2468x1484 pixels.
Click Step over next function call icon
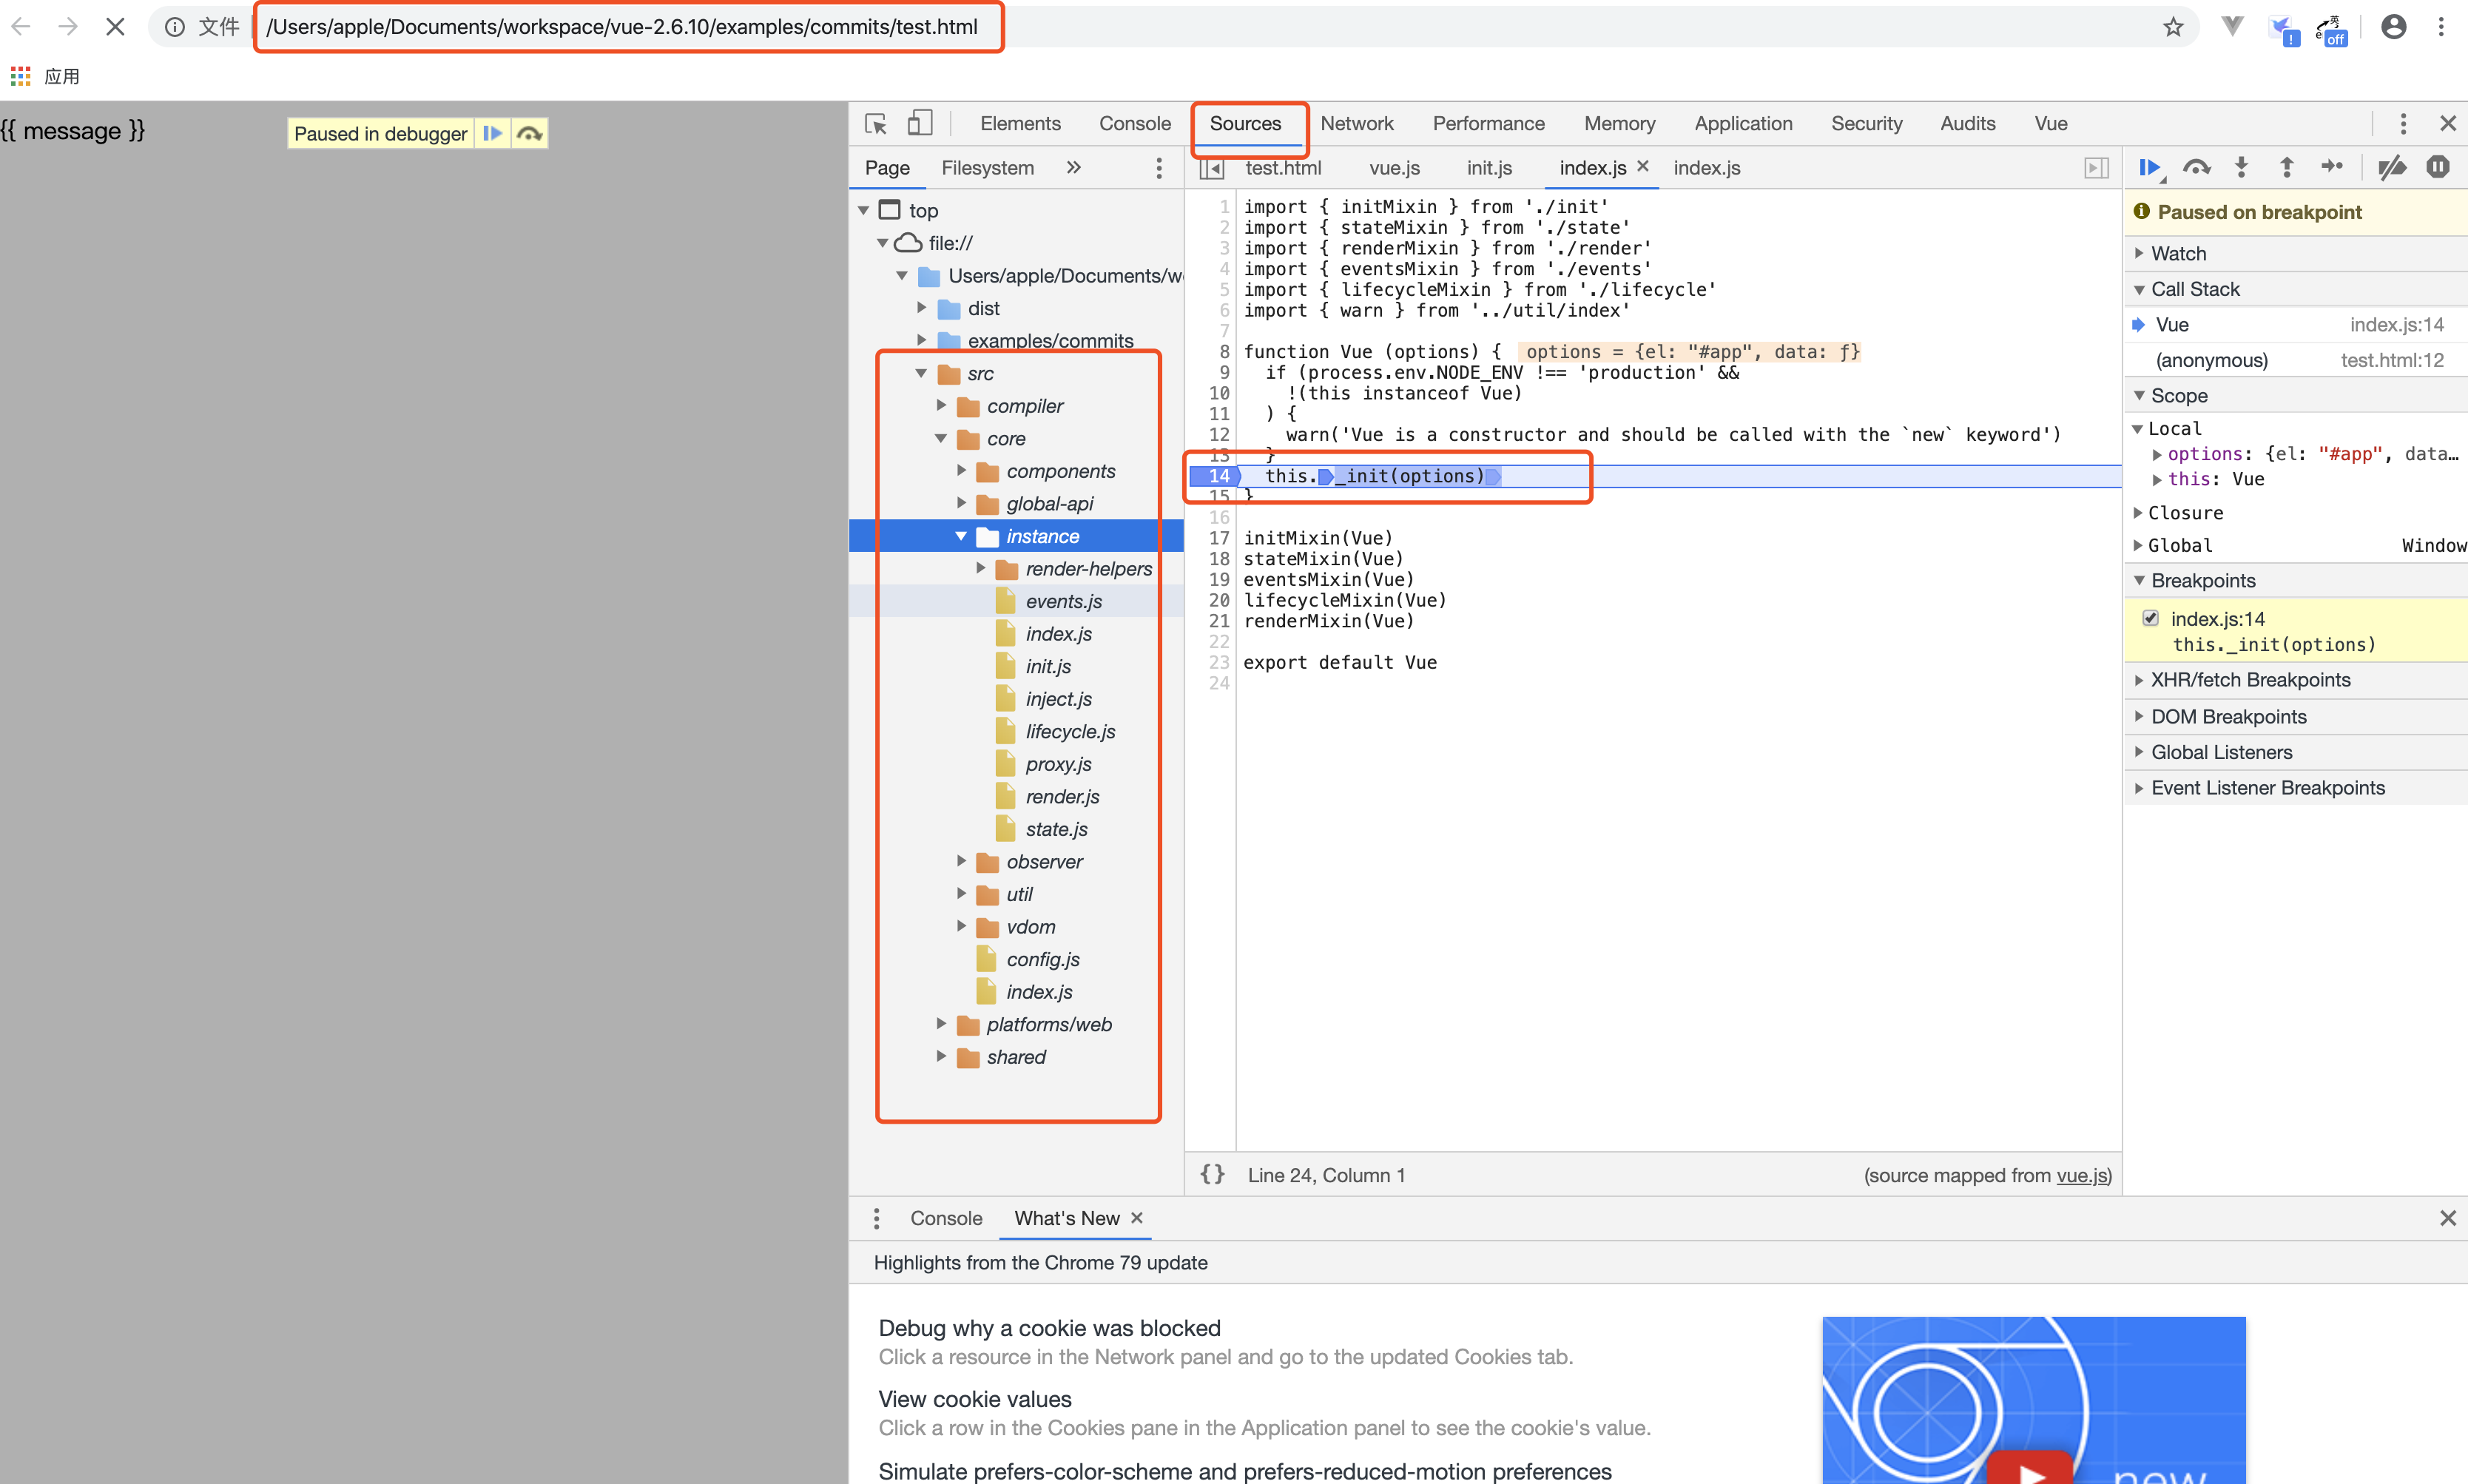tap(2196, 168)
